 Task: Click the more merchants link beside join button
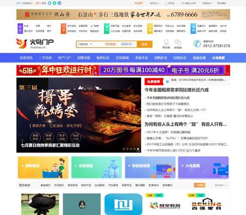221,185
